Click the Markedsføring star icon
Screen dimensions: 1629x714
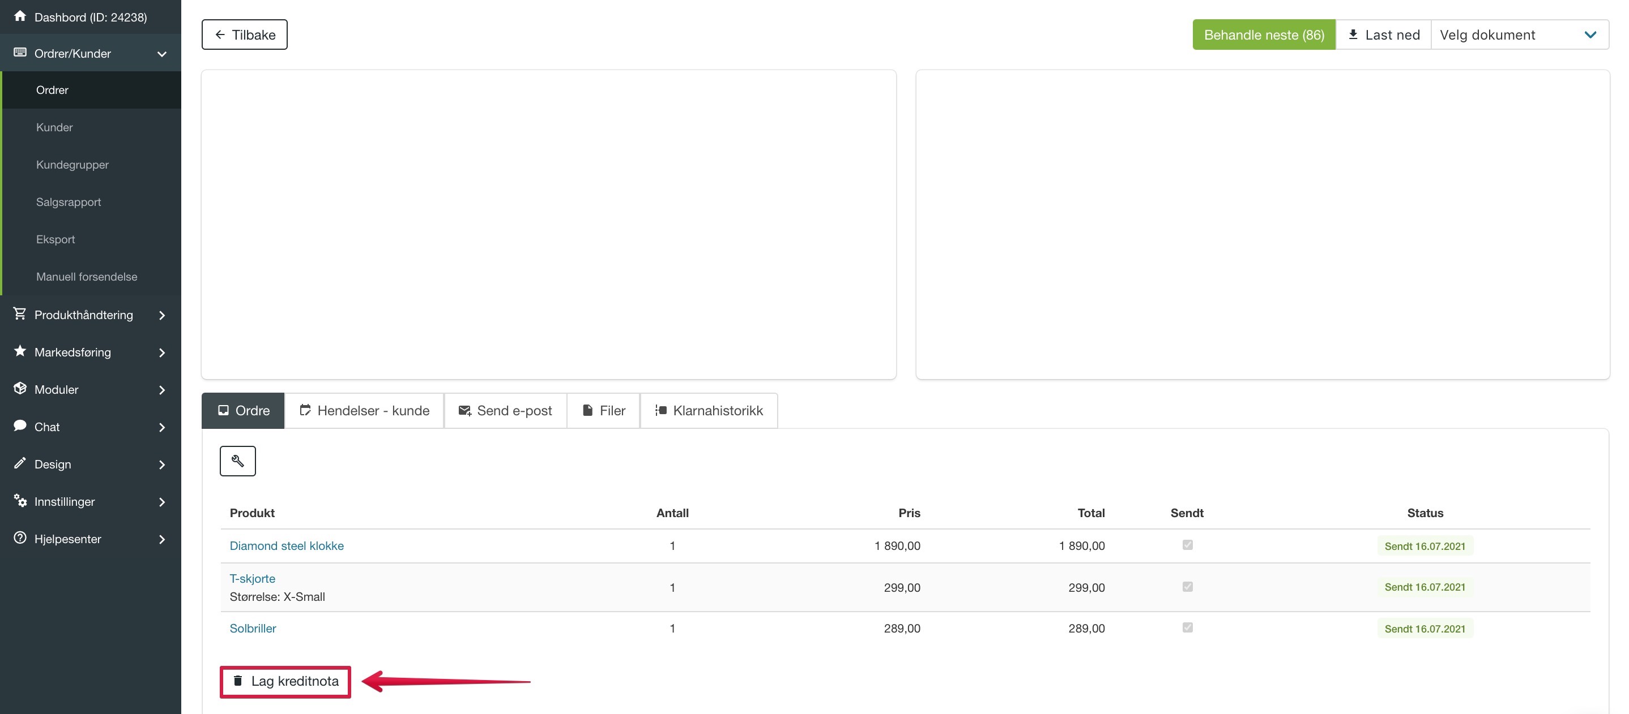[20, 351]
